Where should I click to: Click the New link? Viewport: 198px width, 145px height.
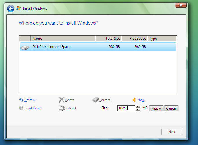point(141,100)
